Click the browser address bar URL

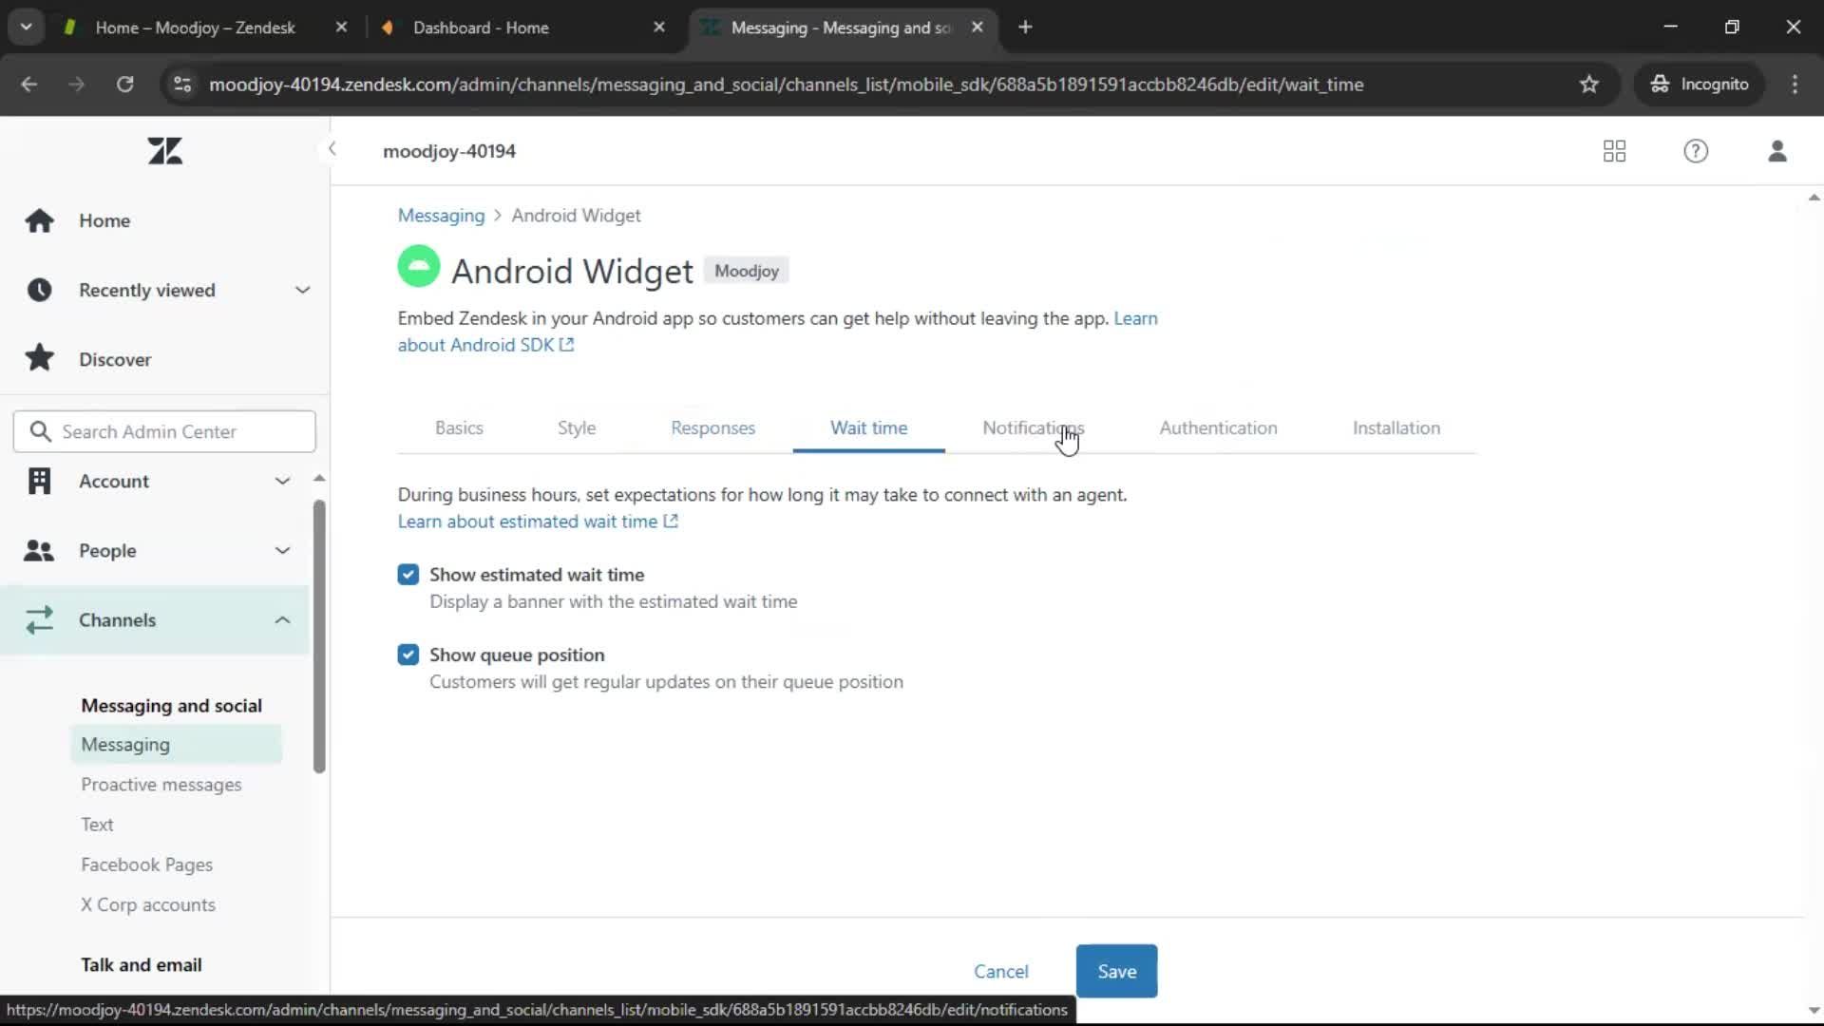point(787,84)
